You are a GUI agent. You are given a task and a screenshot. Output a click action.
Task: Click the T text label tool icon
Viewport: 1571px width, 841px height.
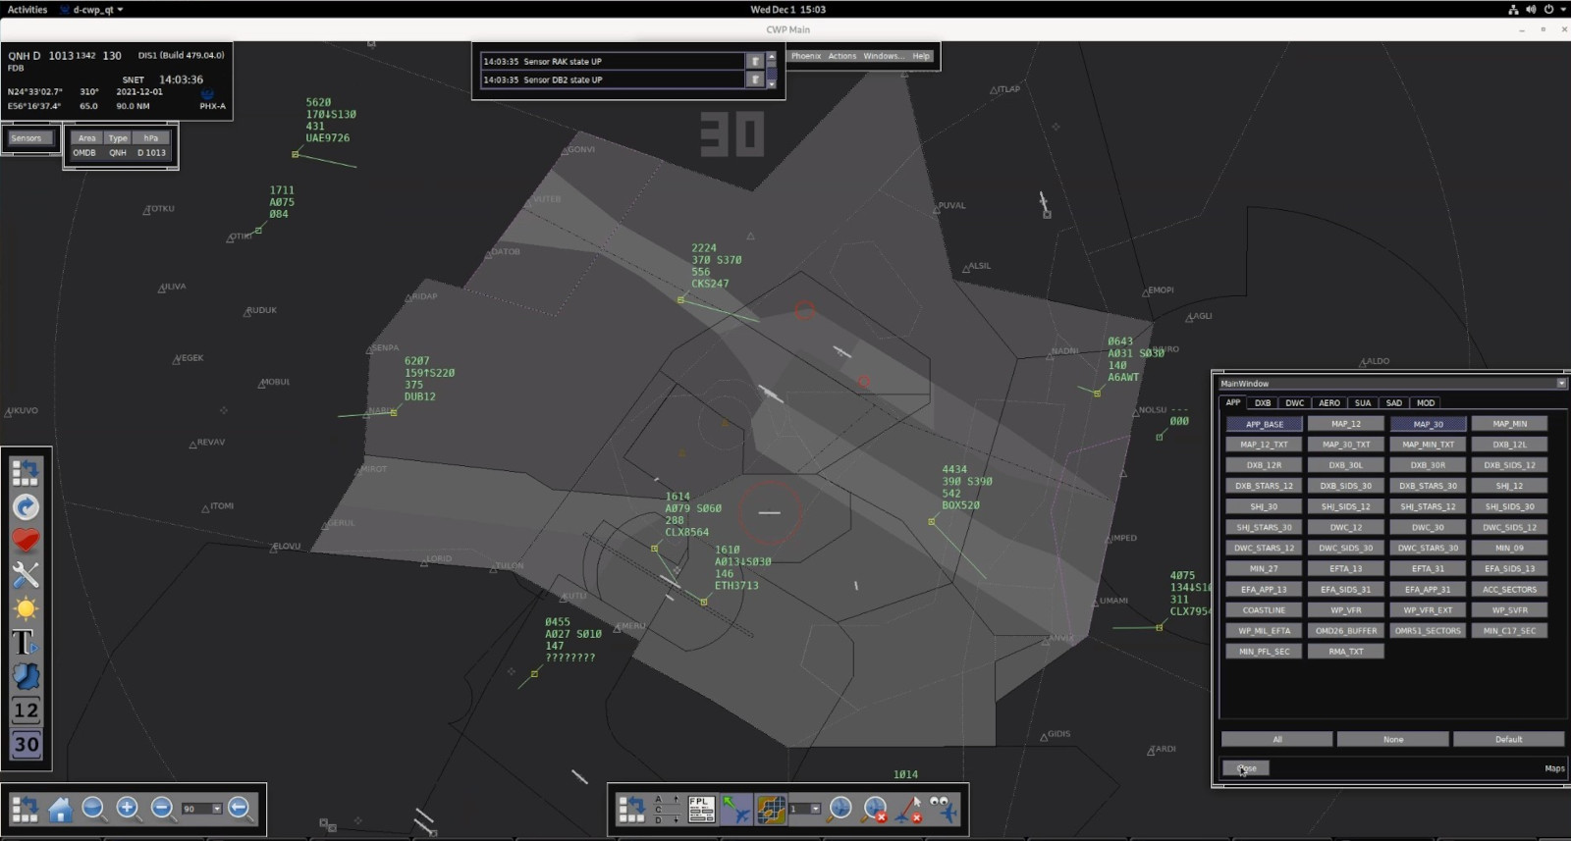(26, 643)
